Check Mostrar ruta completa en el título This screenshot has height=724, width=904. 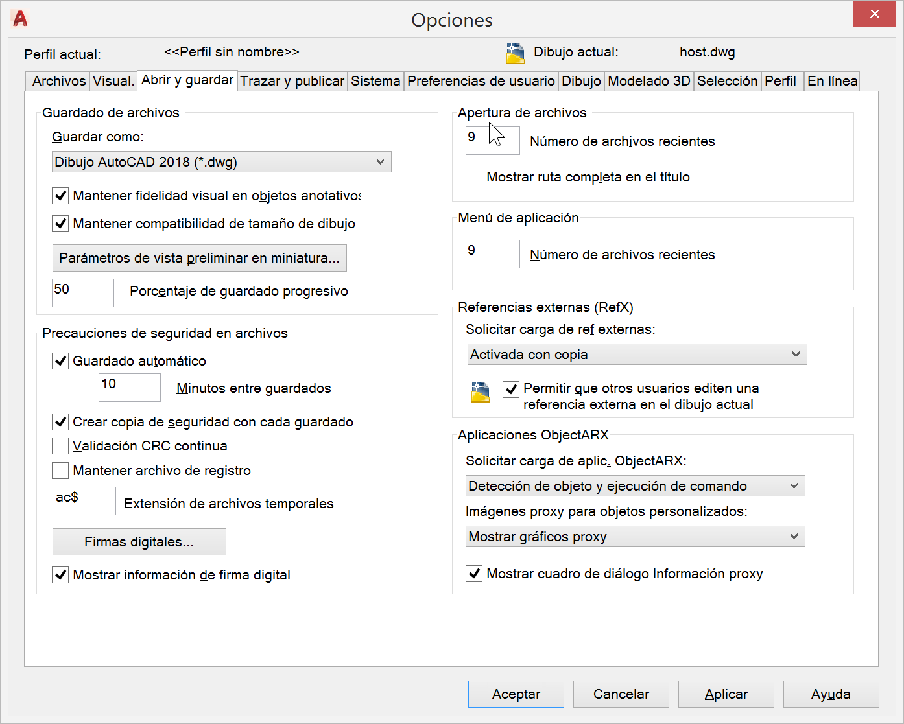[x=474, y=177]
